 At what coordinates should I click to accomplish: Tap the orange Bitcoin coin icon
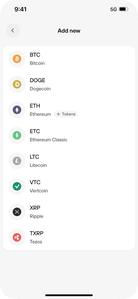point(17,59)
